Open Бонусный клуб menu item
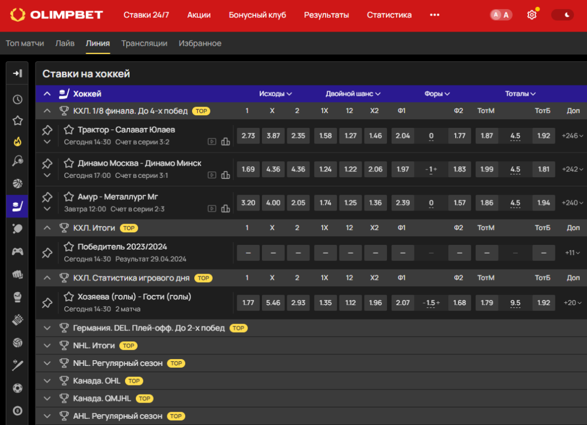Viewport: 587px width, 425px height. pos(257,15)
